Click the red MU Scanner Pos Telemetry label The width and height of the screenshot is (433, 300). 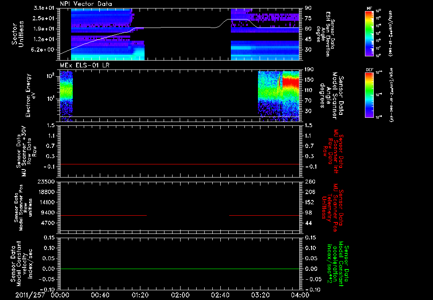click(332, 208)
